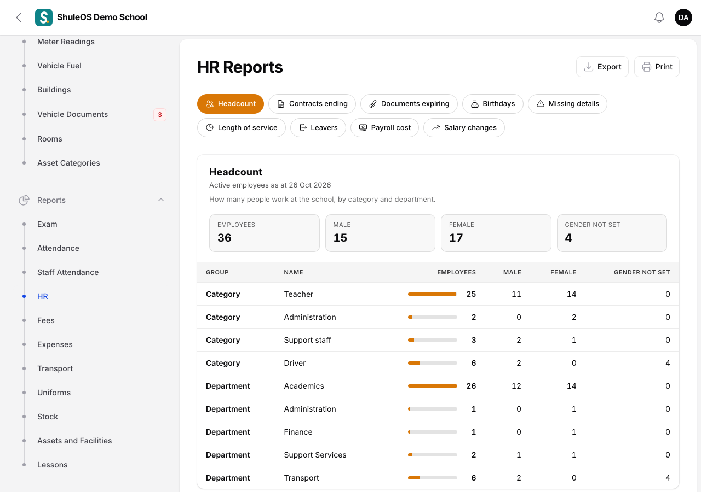Open the notifications bell
The image size is (701, 492).
tap(659, 17)
